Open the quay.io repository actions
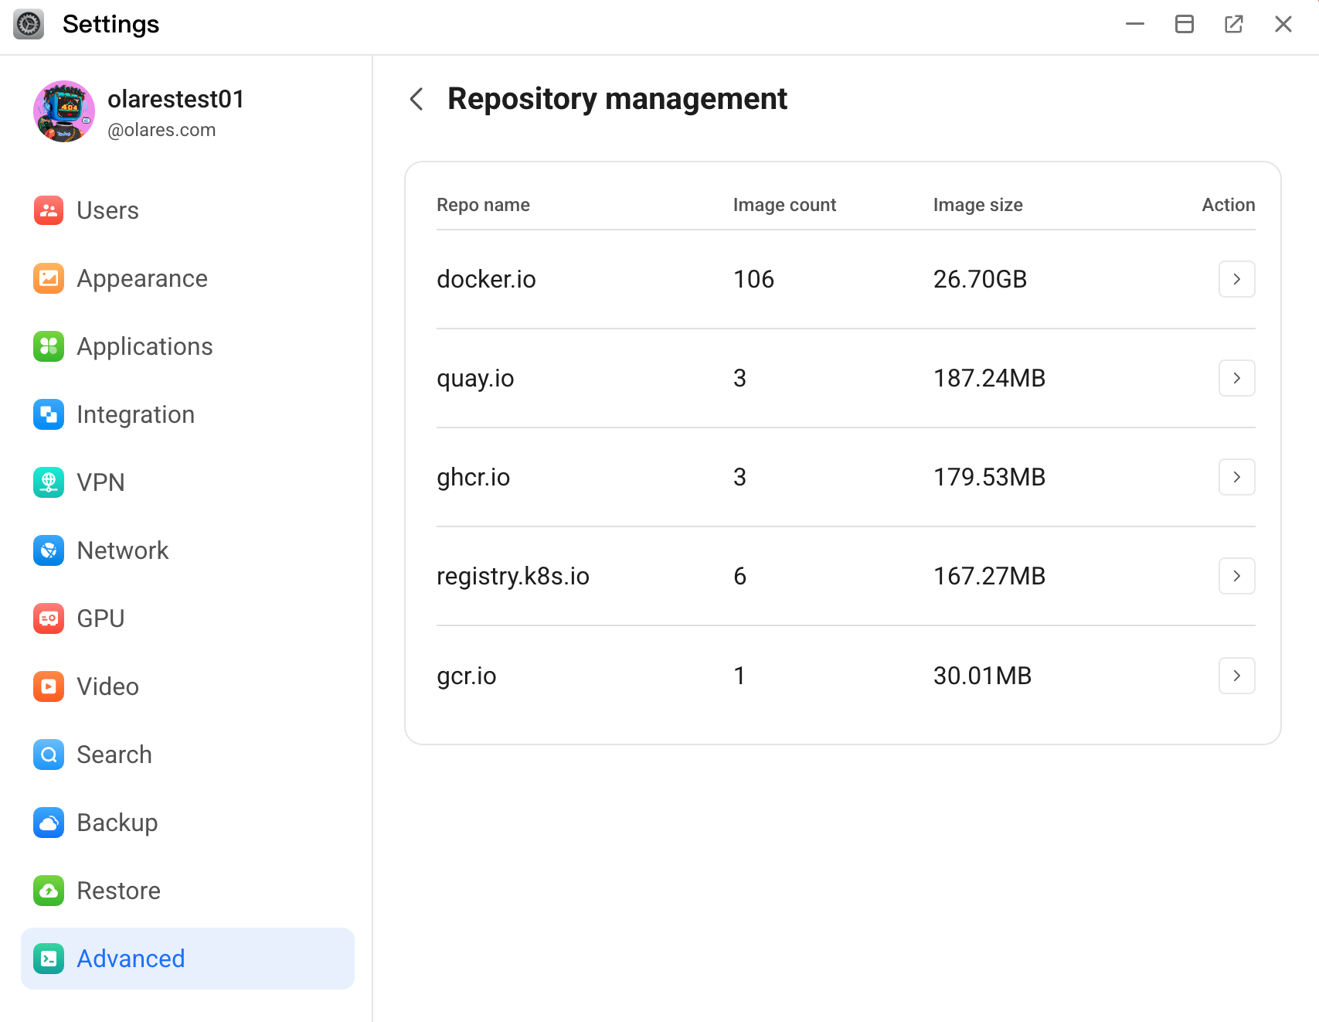Screen dimensions: 1319x1022 (x=1236, y=378)
